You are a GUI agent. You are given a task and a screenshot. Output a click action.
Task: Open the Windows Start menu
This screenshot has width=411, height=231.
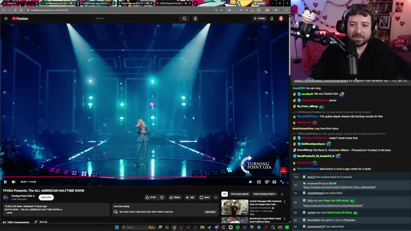pos(117,227)
